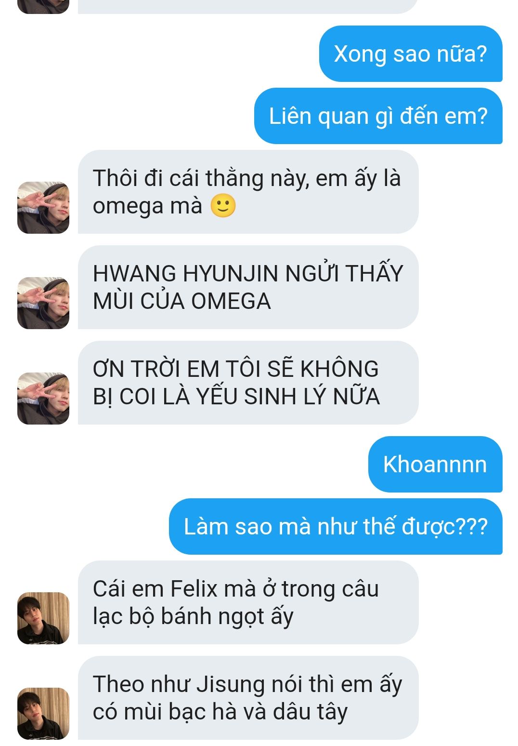The width and height of the screenshot is (518, 746).
Task: Tap avatar beside 'Cái em Felix' message
Action: pyautogui.click(x=43, y=618)
